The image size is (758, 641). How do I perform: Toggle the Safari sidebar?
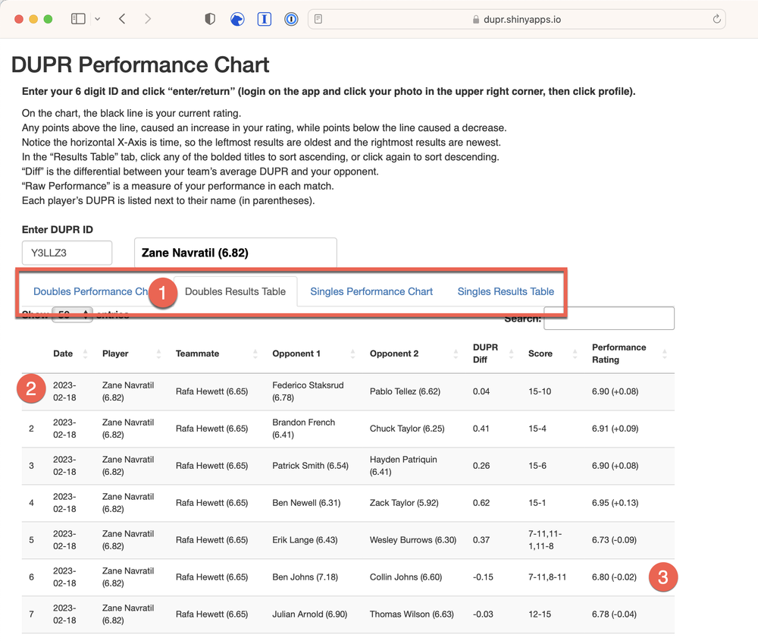coord(78,18)
